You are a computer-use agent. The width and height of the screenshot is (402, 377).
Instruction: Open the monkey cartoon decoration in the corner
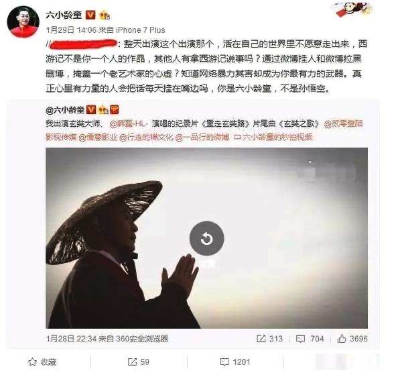[354, 9]
